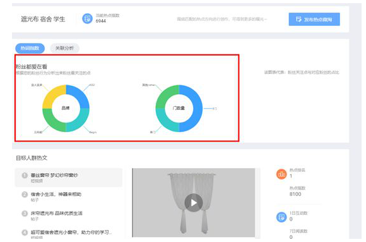
Task: Click the 粉丝都爱在看 heading
Action: (32, 66)
